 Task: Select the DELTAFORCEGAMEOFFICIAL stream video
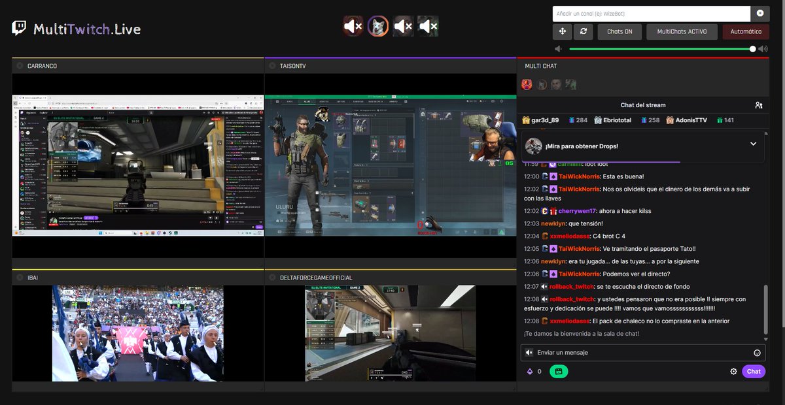click(391, 333)
